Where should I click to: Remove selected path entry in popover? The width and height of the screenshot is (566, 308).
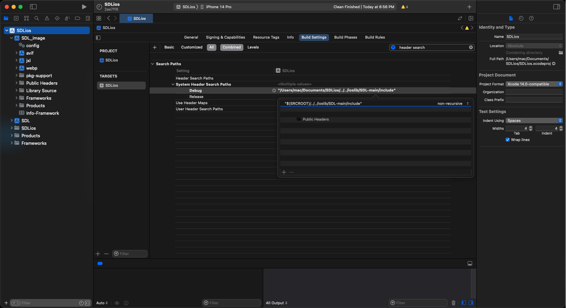click(292, 172)
